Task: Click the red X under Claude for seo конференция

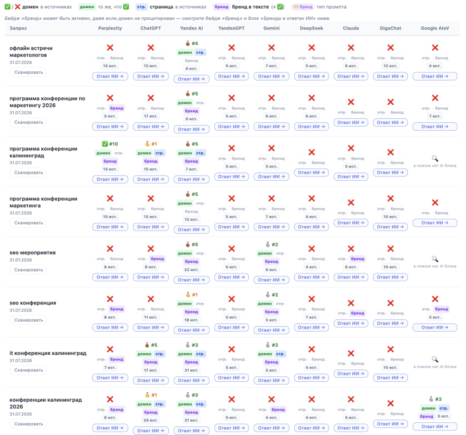Action: (351, 303)
